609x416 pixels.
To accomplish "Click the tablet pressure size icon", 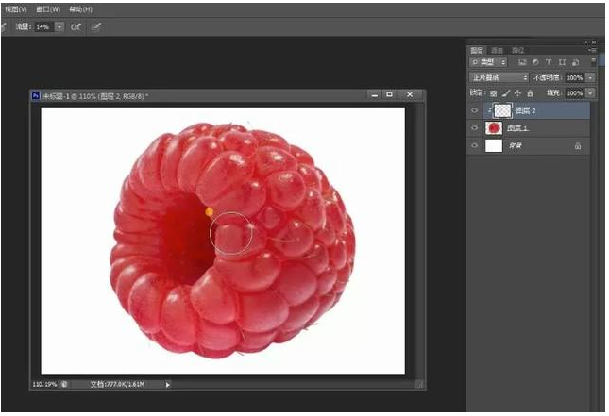I will coord(95,27).
